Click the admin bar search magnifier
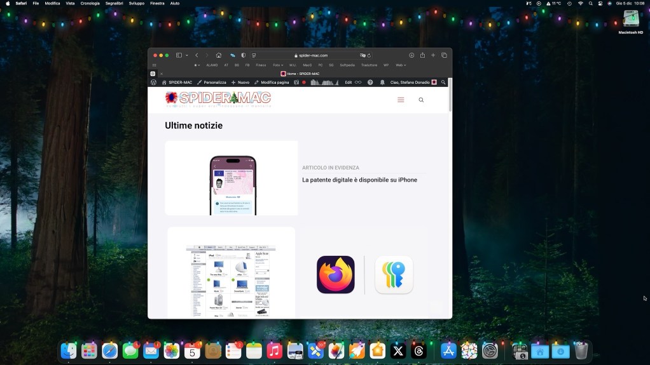 443,83
